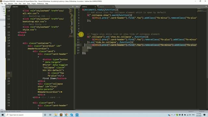Toggle the sidebar from status bar icon
Image resolution: width=208 pixels, height=117 pixels.
(x=2, y=111)
